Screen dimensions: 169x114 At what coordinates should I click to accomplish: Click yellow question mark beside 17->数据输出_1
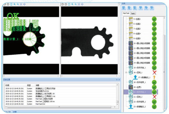pyautogui.click(x=154, y=77)
